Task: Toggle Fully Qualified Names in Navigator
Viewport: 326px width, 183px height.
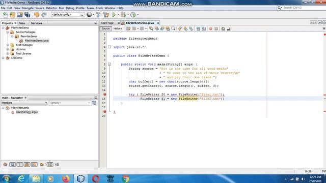Action: [x=42, y=165]
